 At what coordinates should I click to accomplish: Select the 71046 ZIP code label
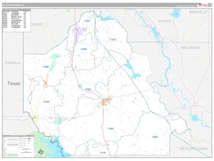(x=45, y=67)
